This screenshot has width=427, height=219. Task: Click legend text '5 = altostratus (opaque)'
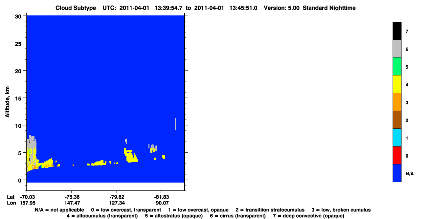(173, 216)
